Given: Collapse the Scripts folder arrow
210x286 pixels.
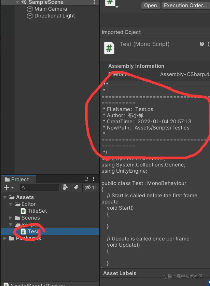Looking at the screenshot, I should (x=11, y=225).
